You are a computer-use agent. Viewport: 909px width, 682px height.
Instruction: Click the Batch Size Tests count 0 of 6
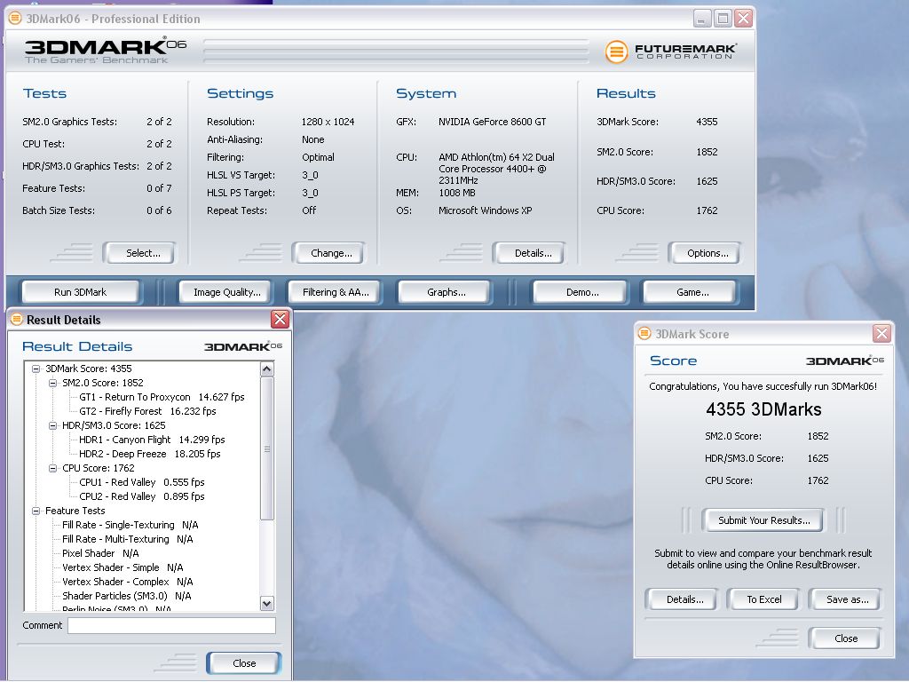(x=159, y=210)
